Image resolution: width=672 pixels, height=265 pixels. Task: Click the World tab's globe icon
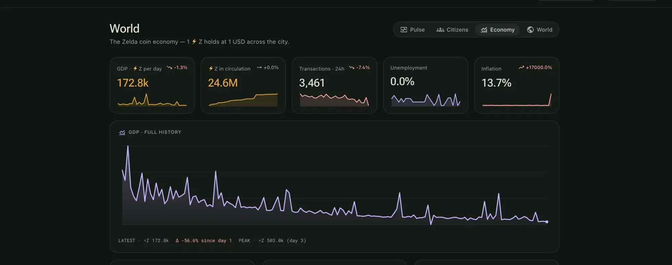coord(530,30)
